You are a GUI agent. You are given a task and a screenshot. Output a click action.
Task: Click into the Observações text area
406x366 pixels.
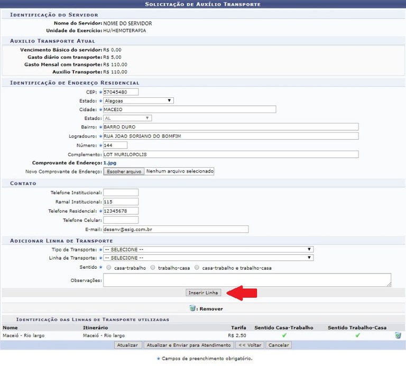click(247, 280)
